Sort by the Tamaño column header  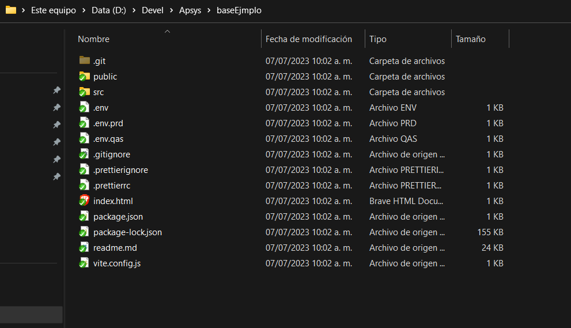[470, 39]
